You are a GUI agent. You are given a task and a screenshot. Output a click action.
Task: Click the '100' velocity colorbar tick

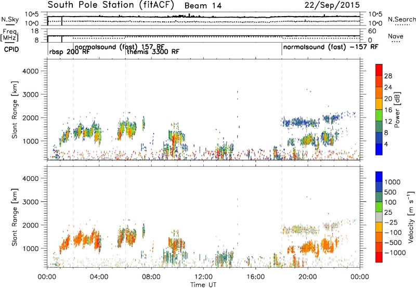point(391,202)
